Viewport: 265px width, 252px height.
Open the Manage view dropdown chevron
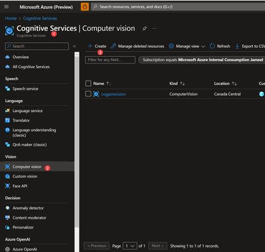[x=203, y=47]
